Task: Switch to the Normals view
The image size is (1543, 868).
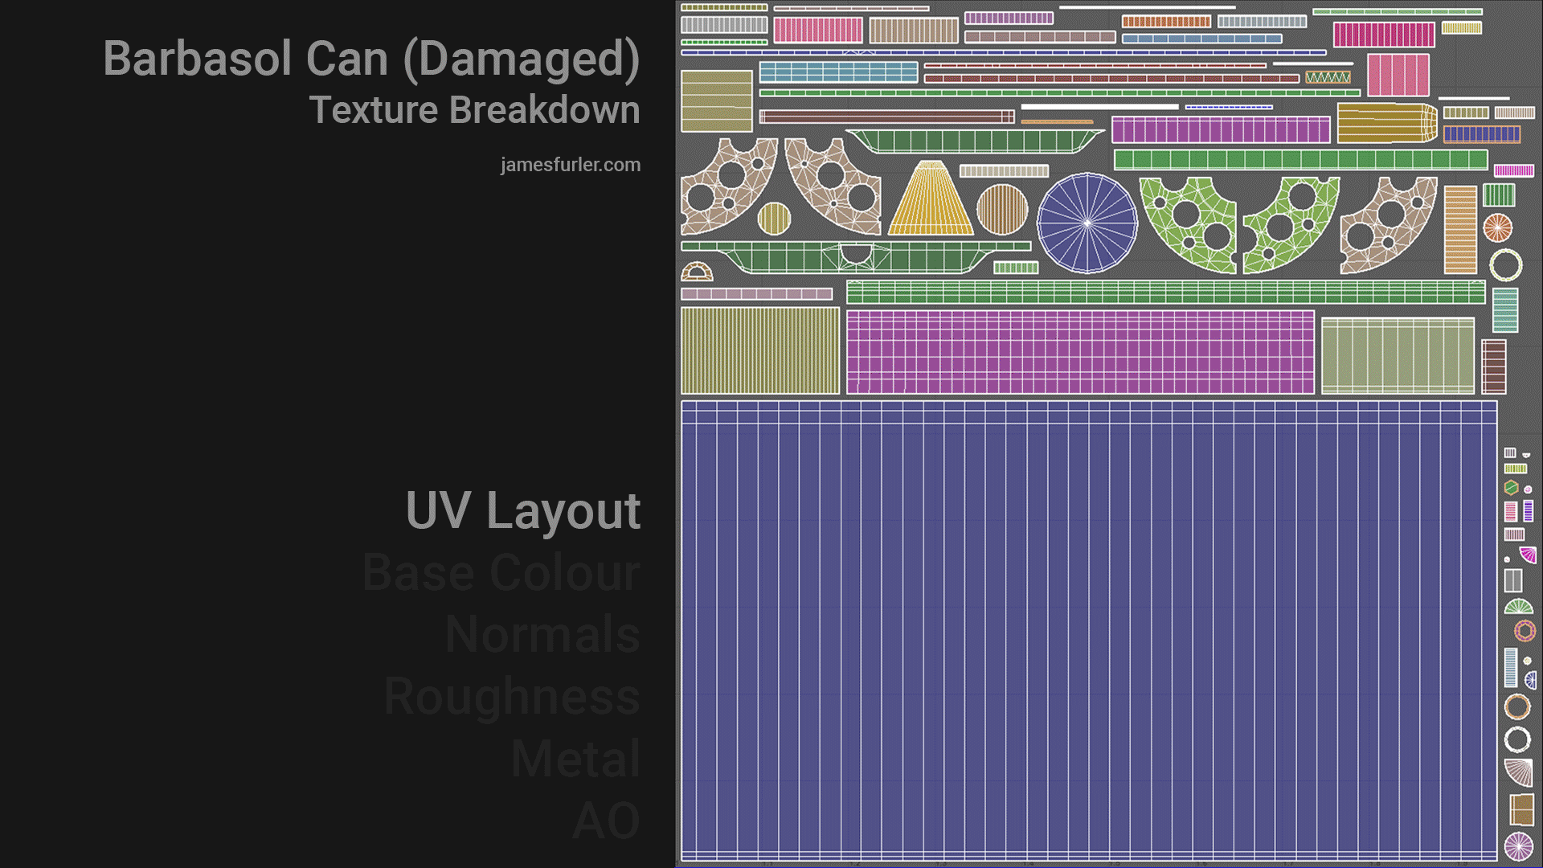Action: coord(542,635)
